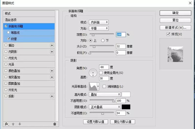
Task: Click the shadow 不透明度(C) slider
Action: click(102, 112)
